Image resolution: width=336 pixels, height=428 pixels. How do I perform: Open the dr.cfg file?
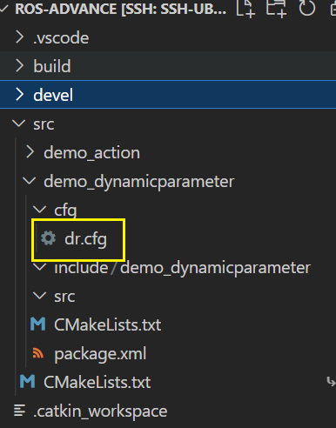coord(85,239)
